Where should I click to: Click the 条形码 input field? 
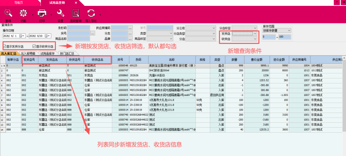[x=78, y=28]
